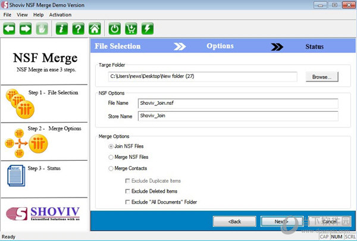Open the info (i) toolbar icon
The height and width of the screenshot is (241, 357).
click(62, 29)
